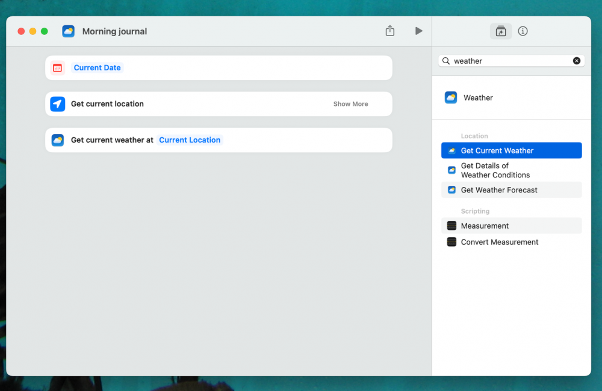The image size is (602, 391).
Task: Select the Measurement scripting action
Action: [x=485, y=226]
